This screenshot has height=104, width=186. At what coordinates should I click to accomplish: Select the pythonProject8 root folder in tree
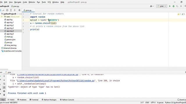(x=10, y=14)
